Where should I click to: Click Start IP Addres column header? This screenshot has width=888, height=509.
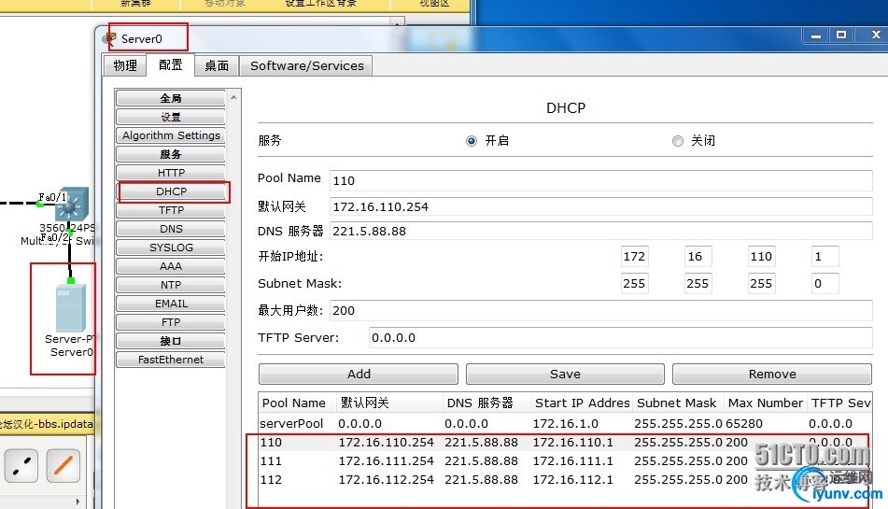point(581,403)
